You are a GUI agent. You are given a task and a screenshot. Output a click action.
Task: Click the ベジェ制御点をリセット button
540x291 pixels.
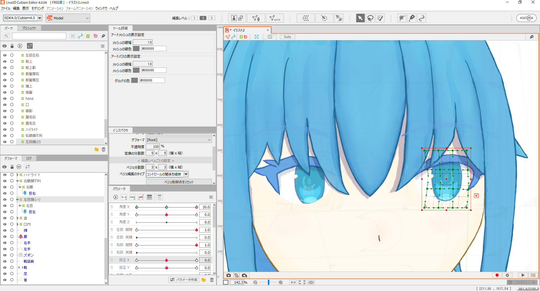(179, 182)
